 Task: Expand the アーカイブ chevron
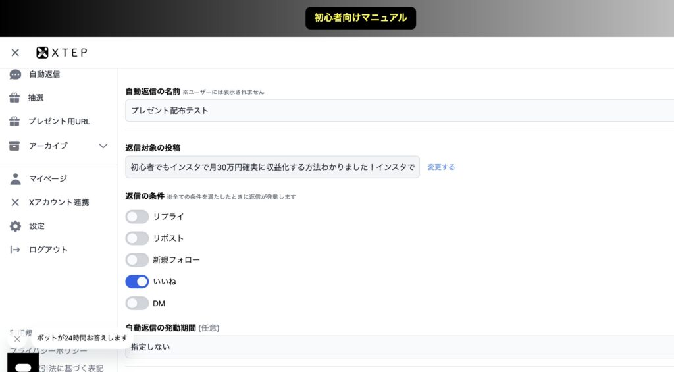point(103,146)
